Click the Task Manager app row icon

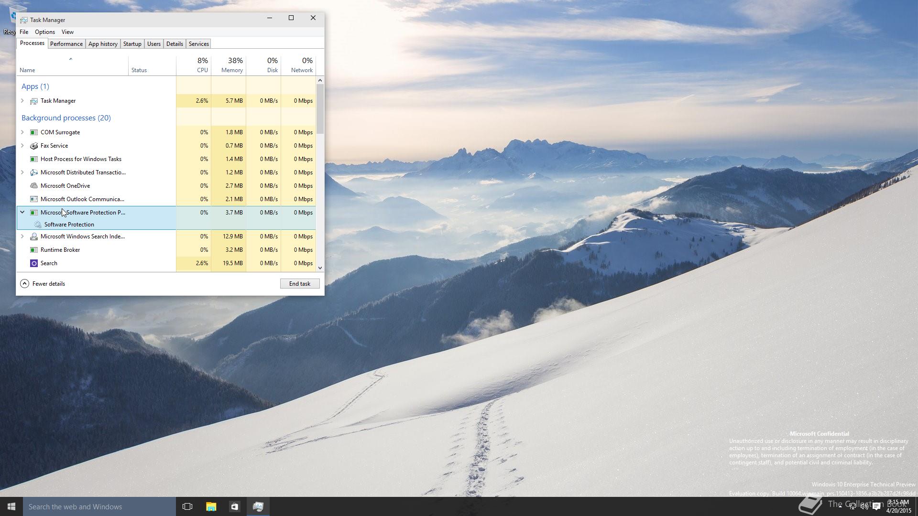(x=34, y=101)
